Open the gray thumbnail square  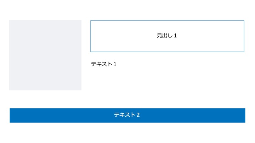[45, 55]
